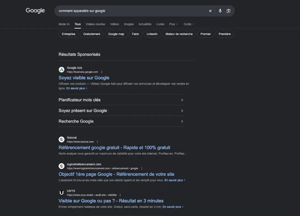
Task: Open the Outils dropdown
Action: 189,24
